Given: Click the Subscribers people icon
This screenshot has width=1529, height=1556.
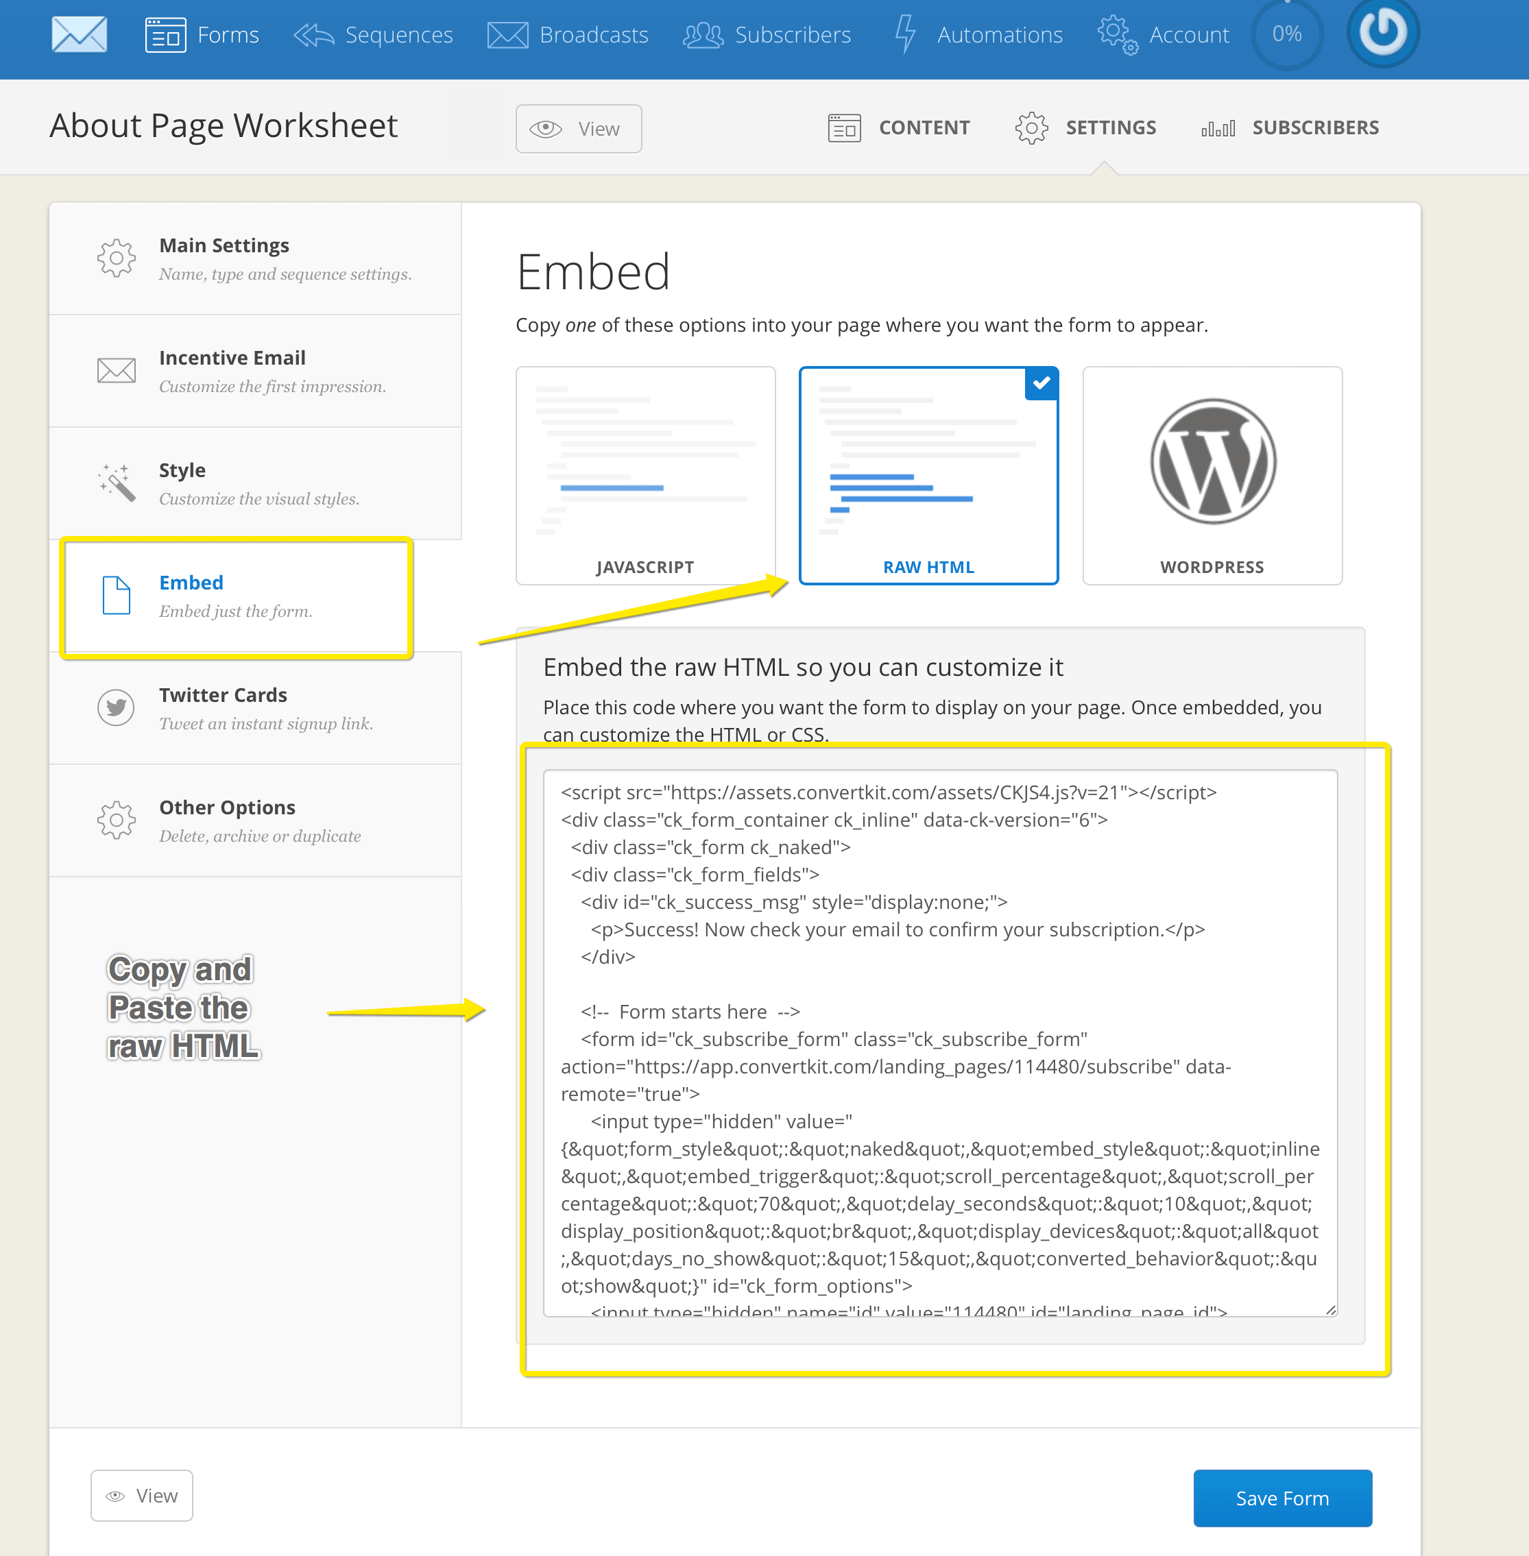Looking at the screenshot, I should (x=703, y=36).
